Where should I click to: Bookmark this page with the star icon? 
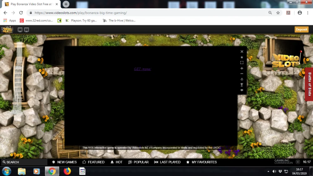278,13
